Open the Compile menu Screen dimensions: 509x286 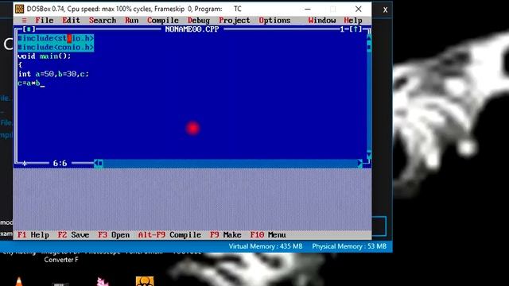pyautogui.click(x=163, y=21)
